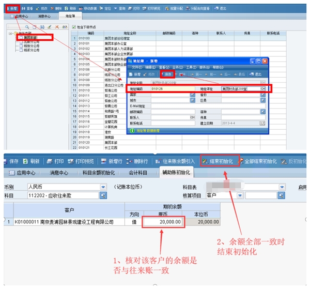Click the 新增 button in top toolbar
The image size is (310, 289).
click(x=10, y=9)
